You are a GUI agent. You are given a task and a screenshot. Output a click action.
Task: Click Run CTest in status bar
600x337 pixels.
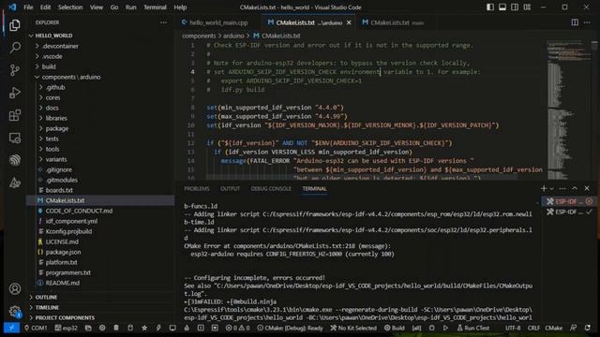click(472, 328)
